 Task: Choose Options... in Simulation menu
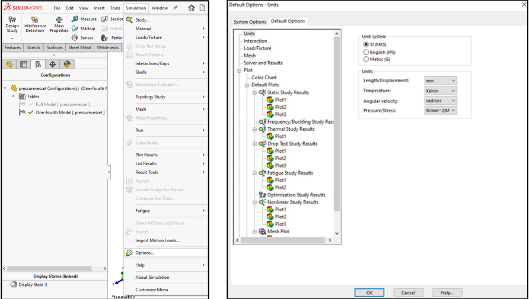coord(166,253)
